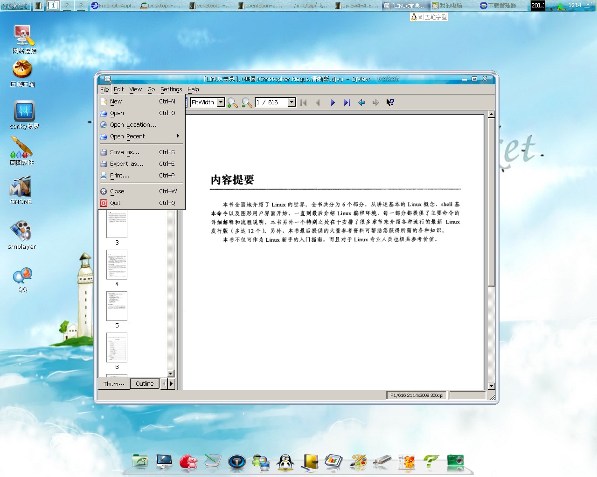Image resolution: width=597 pixels, height=477 pixels.
Task: Switch to the Outline tab
Action: coord(145,384)
